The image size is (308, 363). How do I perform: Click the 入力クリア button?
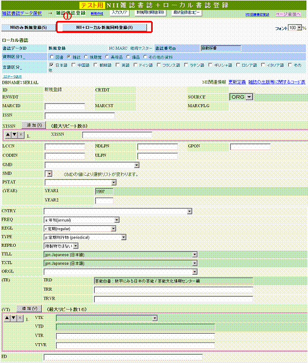[119, 13]
